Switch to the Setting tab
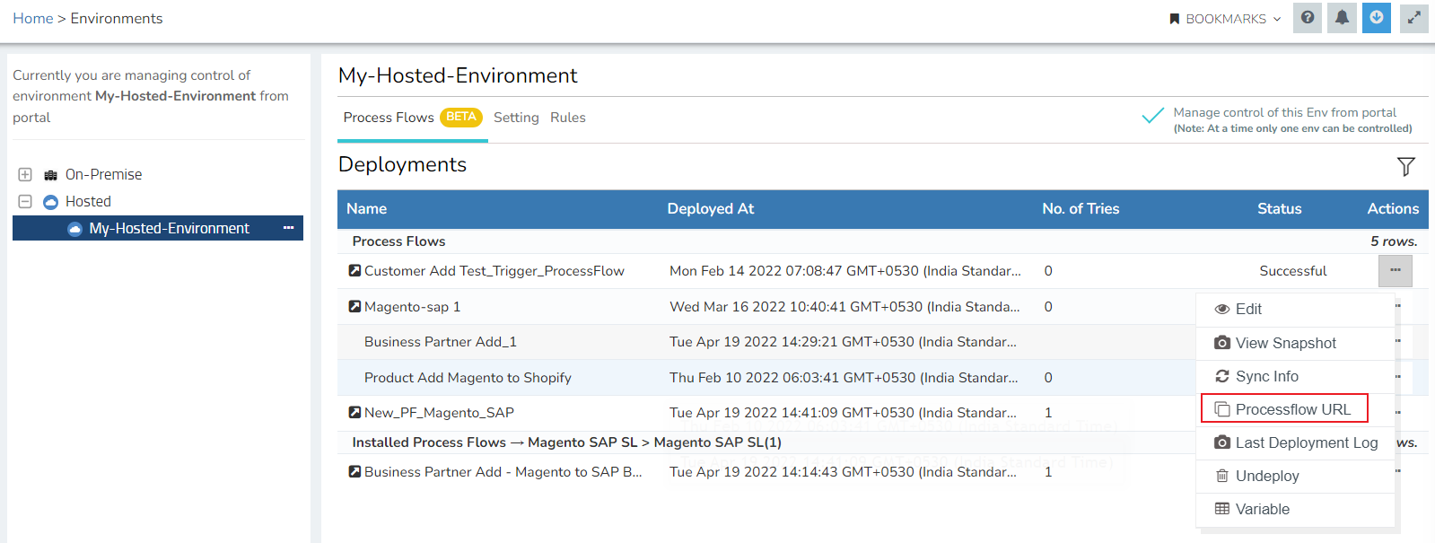 516,118
